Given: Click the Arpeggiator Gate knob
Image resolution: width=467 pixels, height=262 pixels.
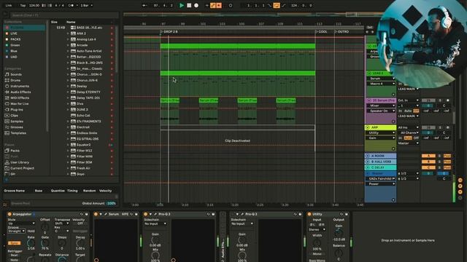Looking at the screenshot, I should pos(45,243).
